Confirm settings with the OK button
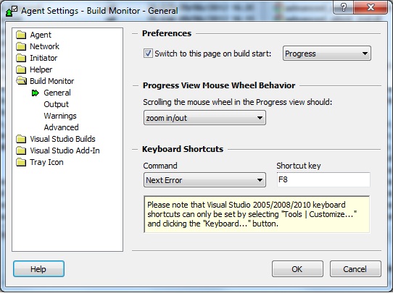 pyautogui.click(x=297, y=268)
